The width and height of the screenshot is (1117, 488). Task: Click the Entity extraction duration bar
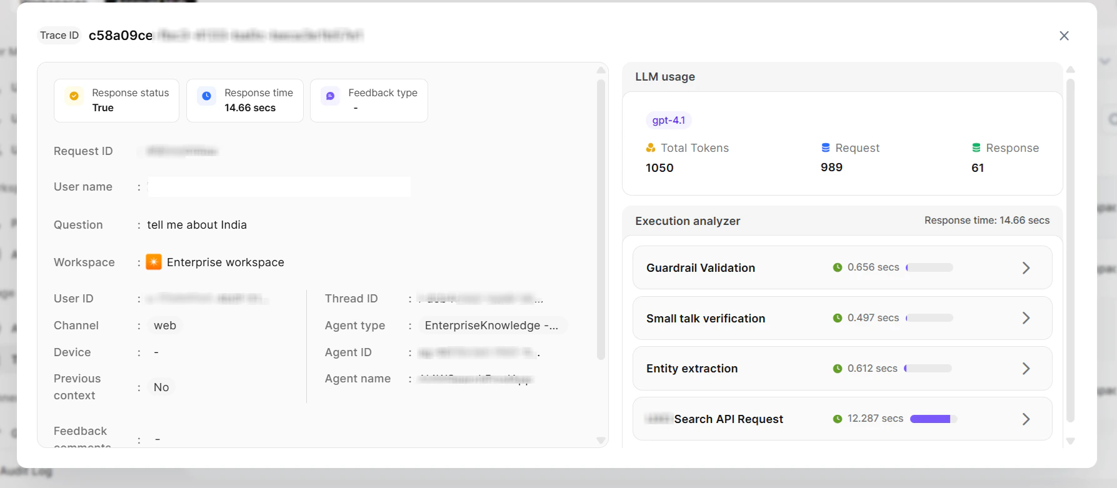tap(928, 369)
